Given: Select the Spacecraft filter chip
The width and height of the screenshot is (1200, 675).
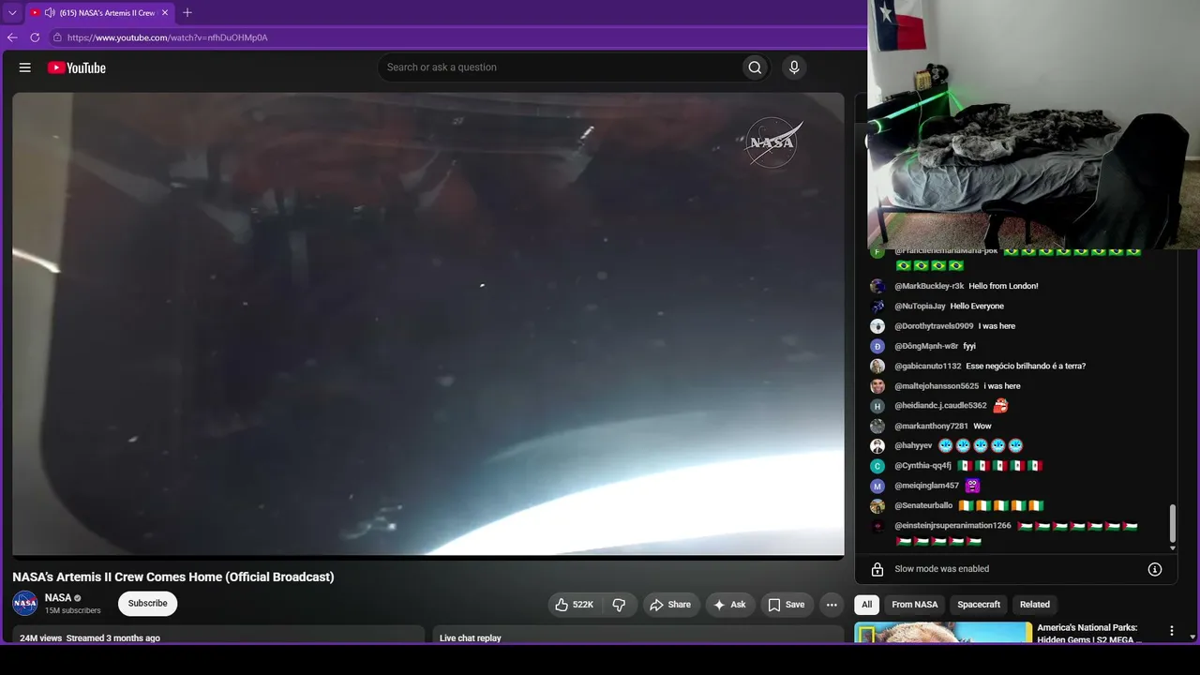Looking at the screenshot, I should [979, 605].
